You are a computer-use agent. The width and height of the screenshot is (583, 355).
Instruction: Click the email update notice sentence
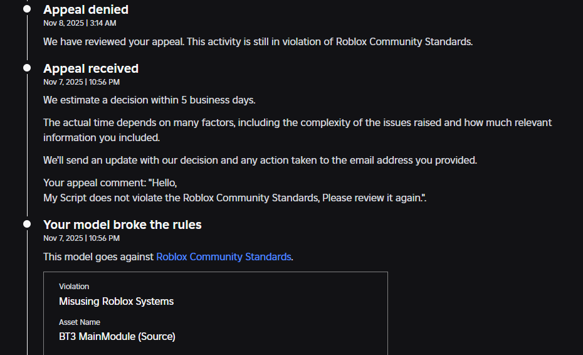tap(260, 160)
